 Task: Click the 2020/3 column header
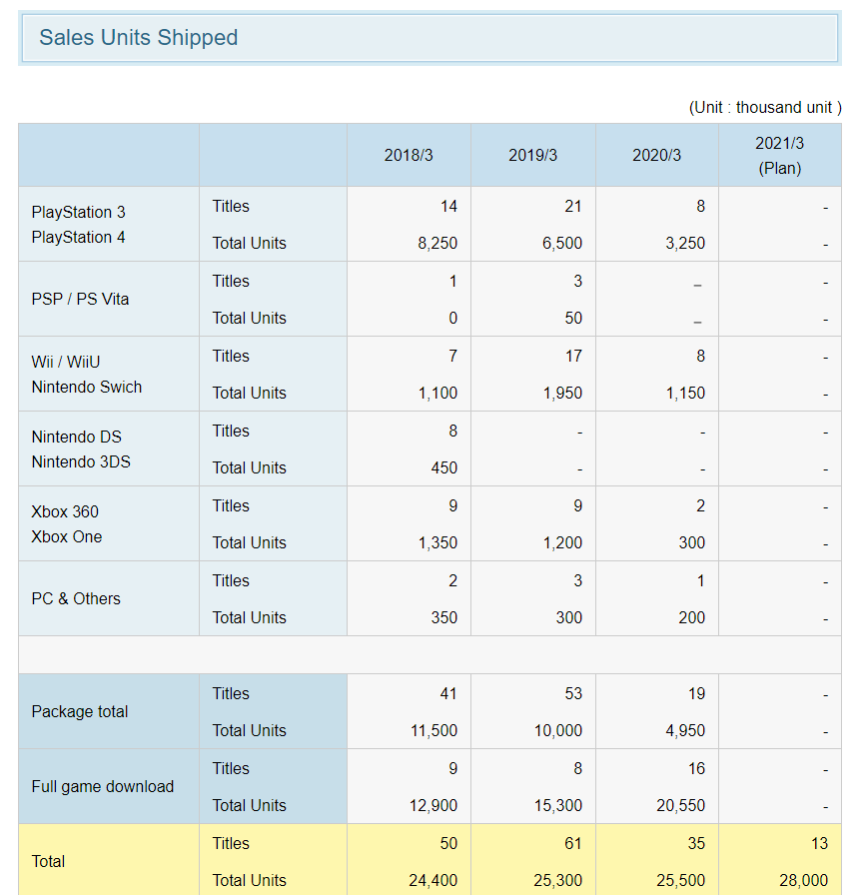[657, 155]
